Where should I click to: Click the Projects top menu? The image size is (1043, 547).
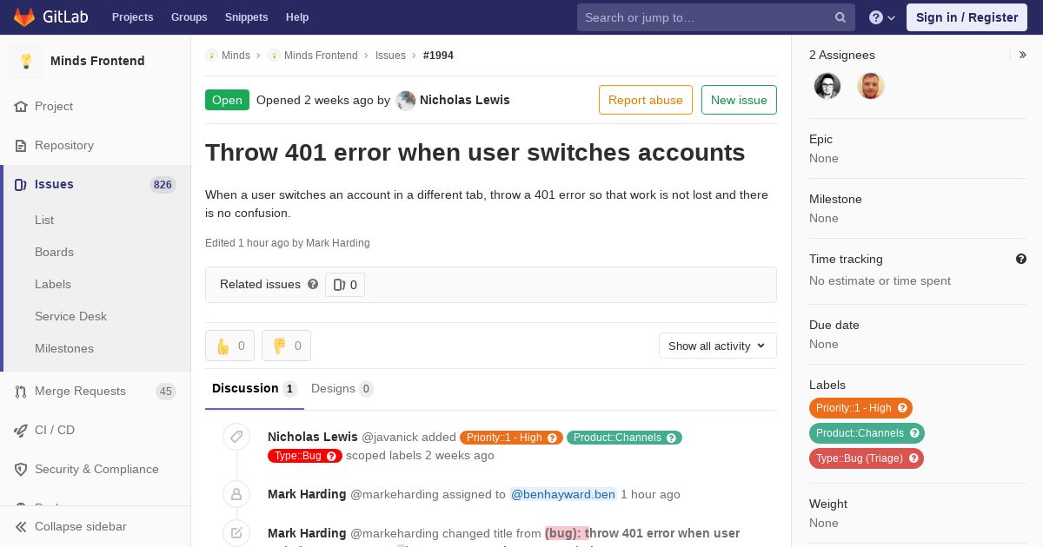point(132,17)
